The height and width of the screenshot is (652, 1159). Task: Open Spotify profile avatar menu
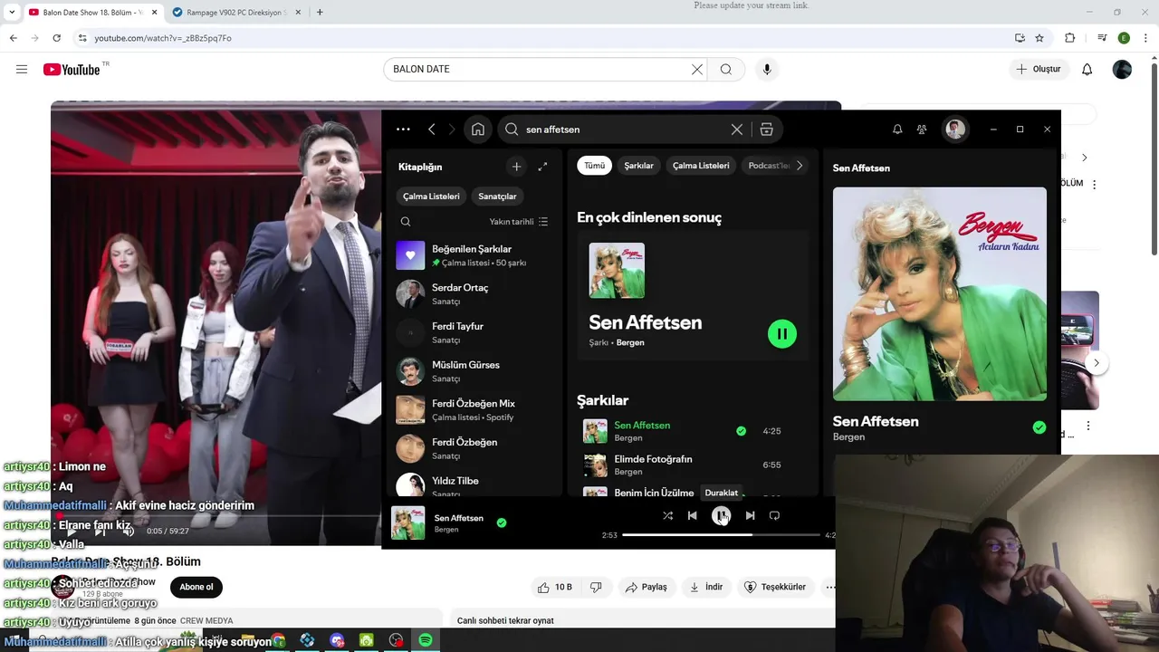coord(955,129)
